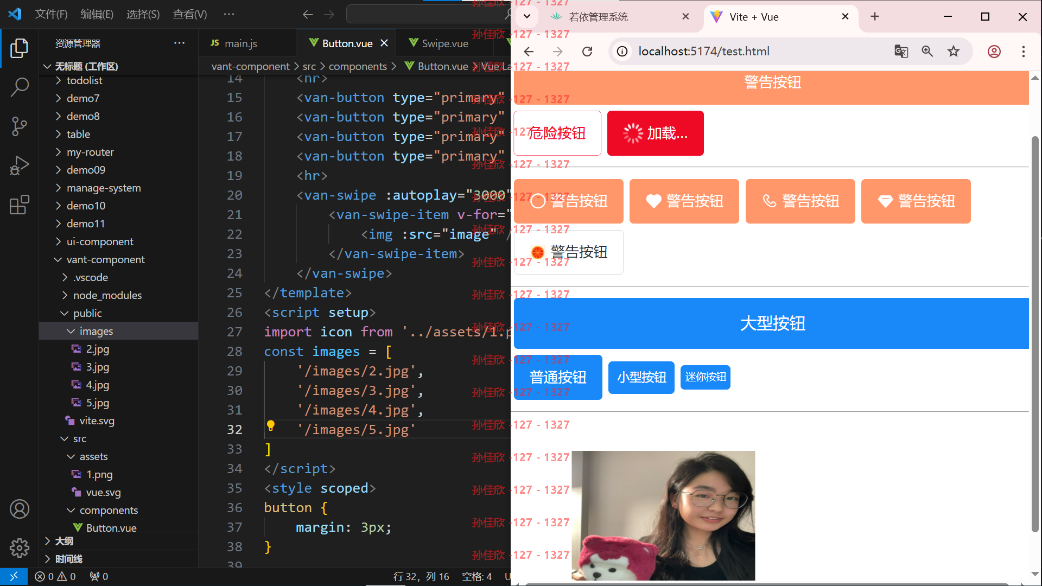Click the translate page icon
The height and width of the screenshot is (586, 1042).
point(901,52)
